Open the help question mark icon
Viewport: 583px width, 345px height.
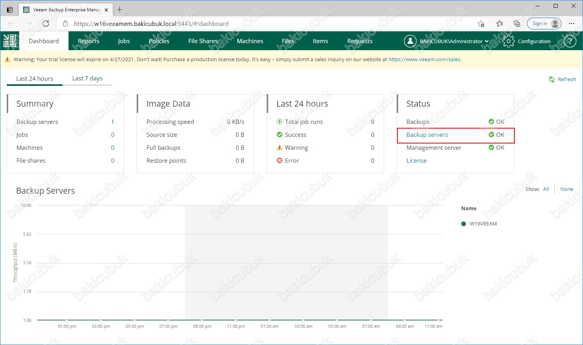570,41
